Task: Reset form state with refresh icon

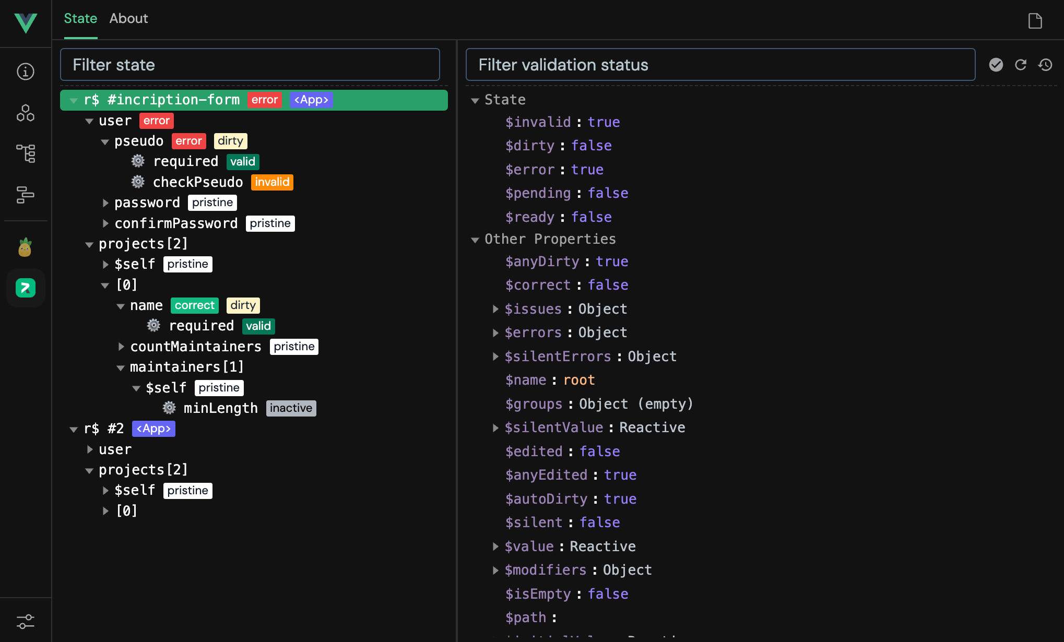Action: [x=1021, y=65]
